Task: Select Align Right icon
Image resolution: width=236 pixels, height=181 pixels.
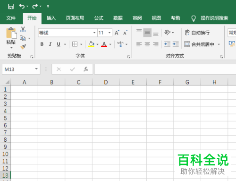Action: coord(156,44)
